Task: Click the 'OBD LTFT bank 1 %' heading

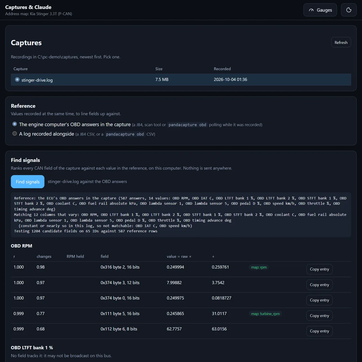Action: pyautogui.click(x=32, y=348)
